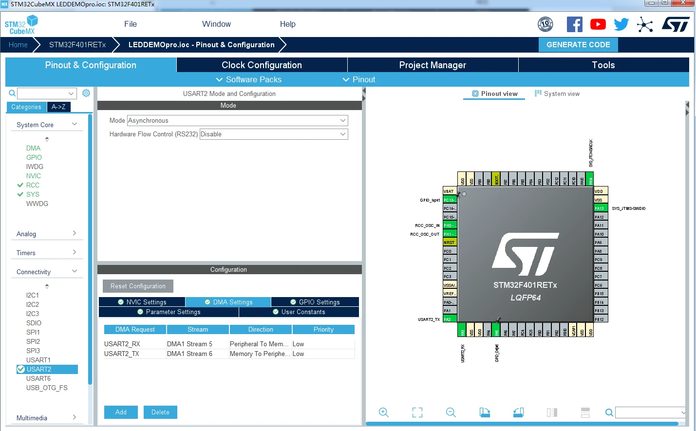Viewport: 696px width, 431px height.
Task: Click the NVIC Settings status check icon
Action: [x=121, y=302]
